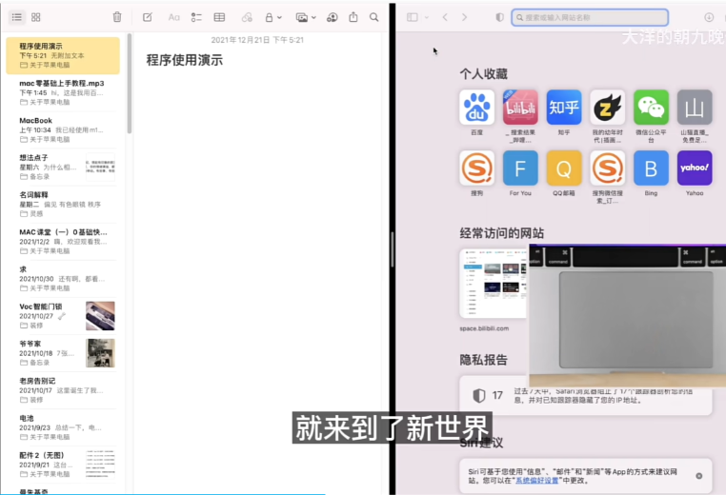Open the 配件2（无图）note

point(63,465)
